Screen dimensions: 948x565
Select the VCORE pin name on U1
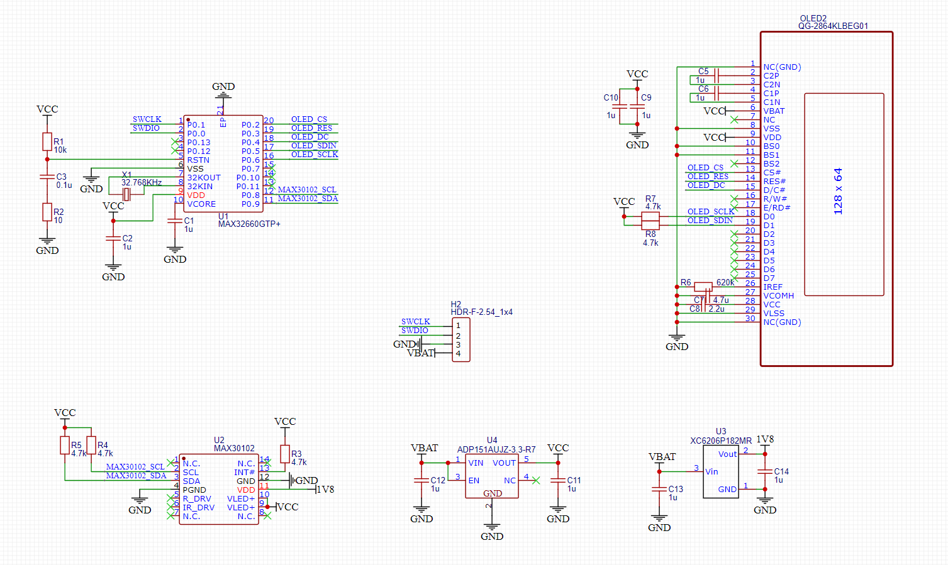(201, 204)
